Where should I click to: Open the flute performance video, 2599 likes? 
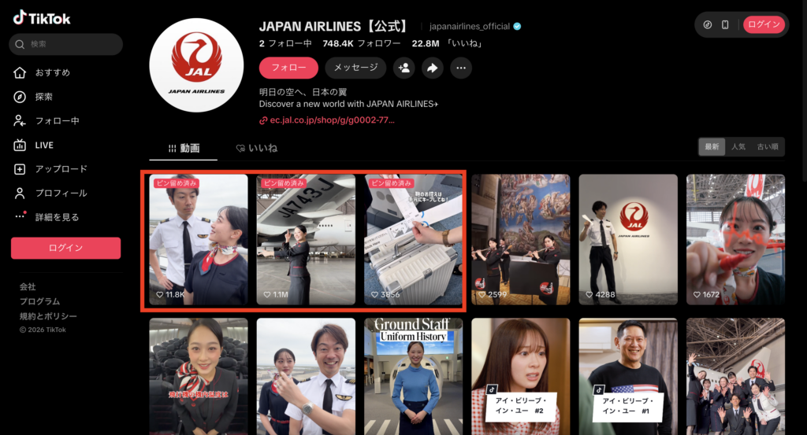521,239
